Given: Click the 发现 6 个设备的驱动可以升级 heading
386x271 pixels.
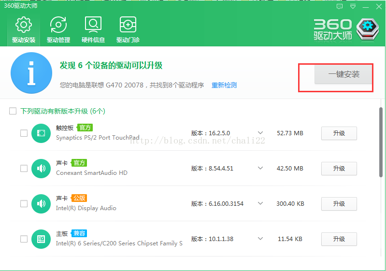Looking at the screenshot, I should click(111, 66).
